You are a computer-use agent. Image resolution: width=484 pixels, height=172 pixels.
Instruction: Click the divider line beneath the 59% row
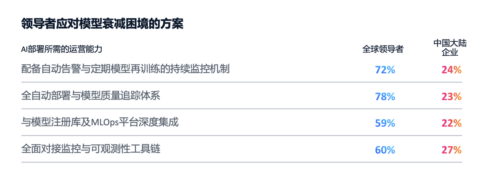pyautogui.click(x=241, y=136)
